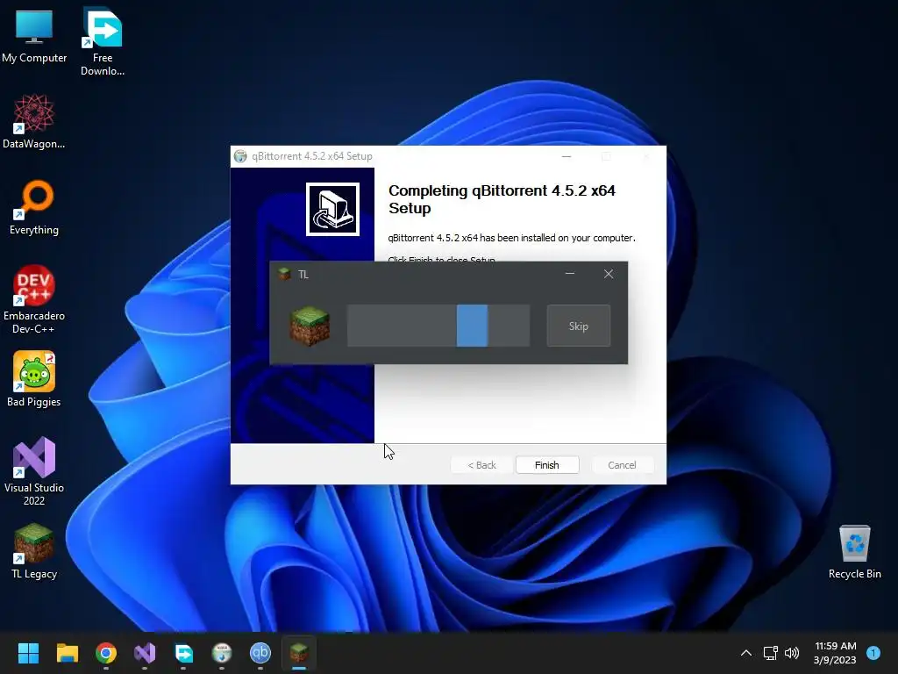Screen dimensions: 898x674
Task: Click the qBittorrent Setup title bar icon
Action: tap(240, 156)
